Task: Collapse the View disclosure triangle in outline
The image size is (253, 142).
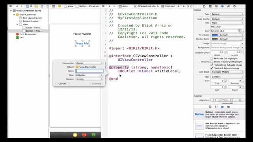Action: 17,24
